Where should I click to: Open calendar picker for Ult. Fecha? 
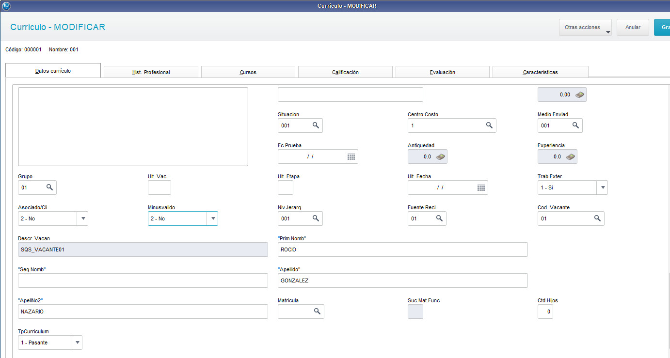coord(481,187)
